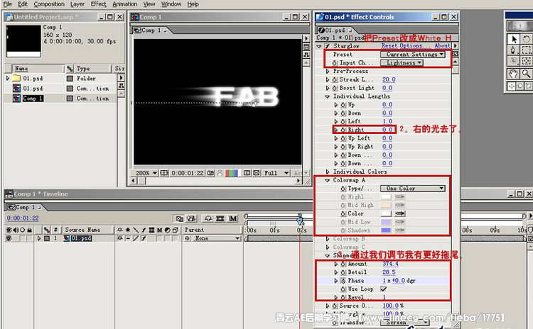The width and height of the screenshot is (533, 329).
Task: Toggle effects switch on 01.psd layer
Action: click(144, 238)
